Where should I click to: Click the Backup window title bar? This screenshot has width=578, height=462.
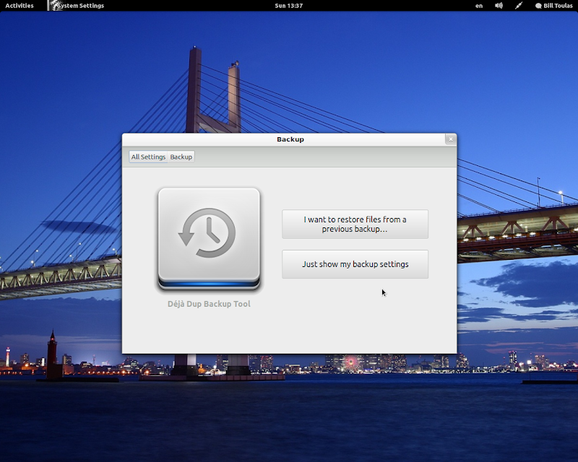[x=289, y=139]
